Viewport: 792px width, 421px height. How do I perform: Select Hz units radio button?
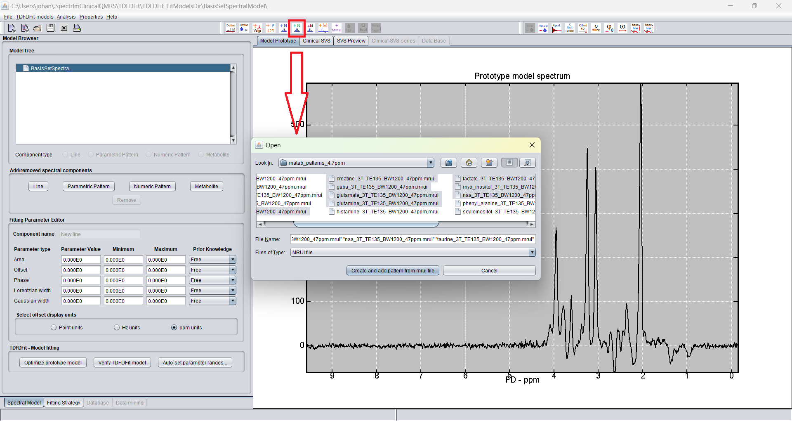(117, 328)
